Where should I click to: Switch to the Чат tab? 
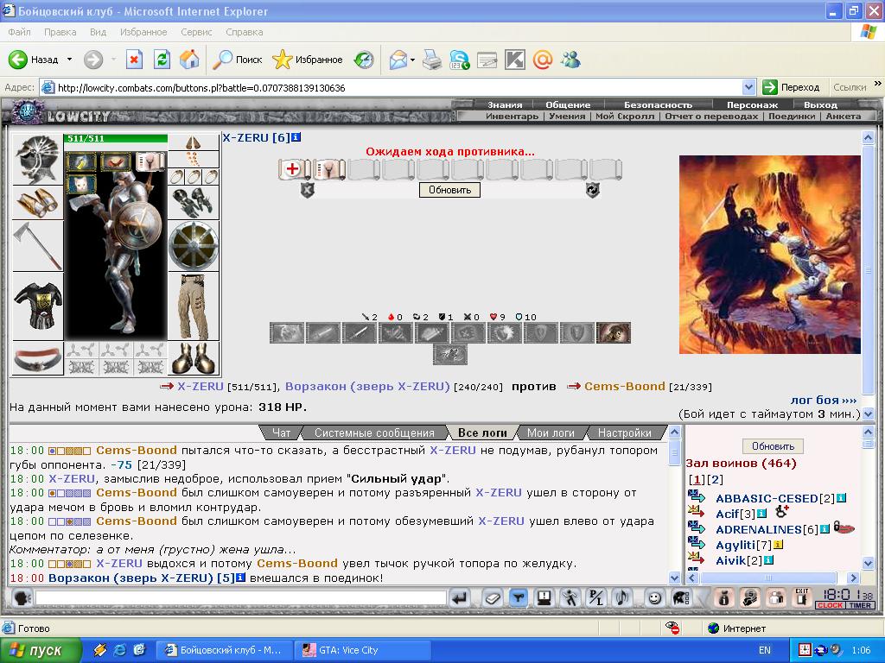click(281, 433)
